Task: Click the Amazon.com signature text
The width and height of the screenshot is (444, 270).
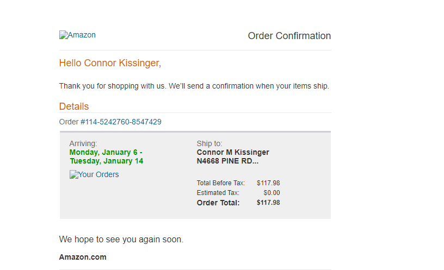Action: point(83,257)
